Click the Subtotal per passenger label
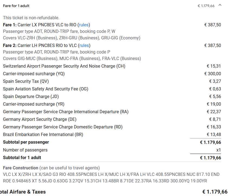The width and height of the screenshot is (230, 196). coord(26,142)
